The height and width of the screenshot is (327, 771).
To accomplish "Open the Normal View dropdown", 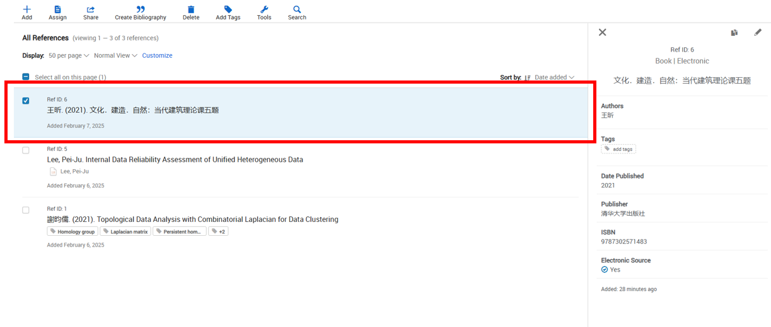I will coord(115,55).
